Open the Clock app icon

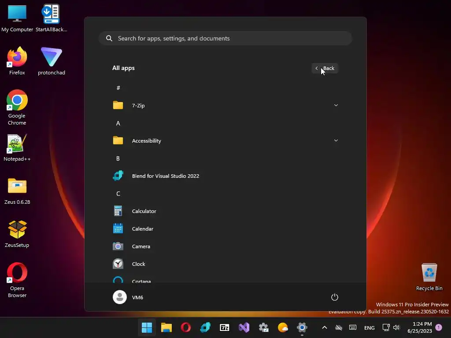pyautogui.click(x=118, y=264)
